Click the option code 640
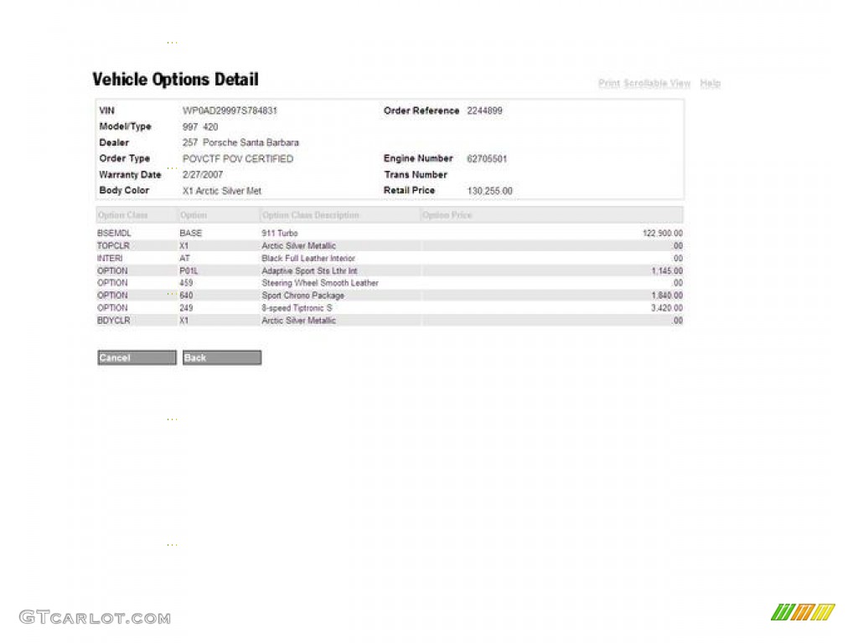This screenshot has height=643, width=858. click(x=186, y=296)
